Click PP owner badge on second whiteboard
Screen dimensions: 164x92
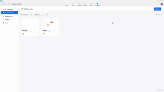pyautogui.click(x=44, y=34)
